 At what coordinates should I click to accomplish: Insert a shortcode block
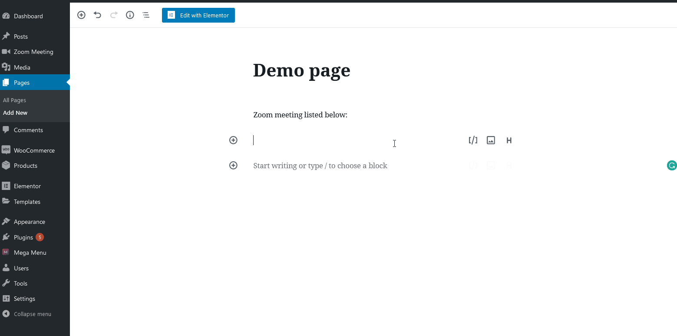click(x=473, y=140)
